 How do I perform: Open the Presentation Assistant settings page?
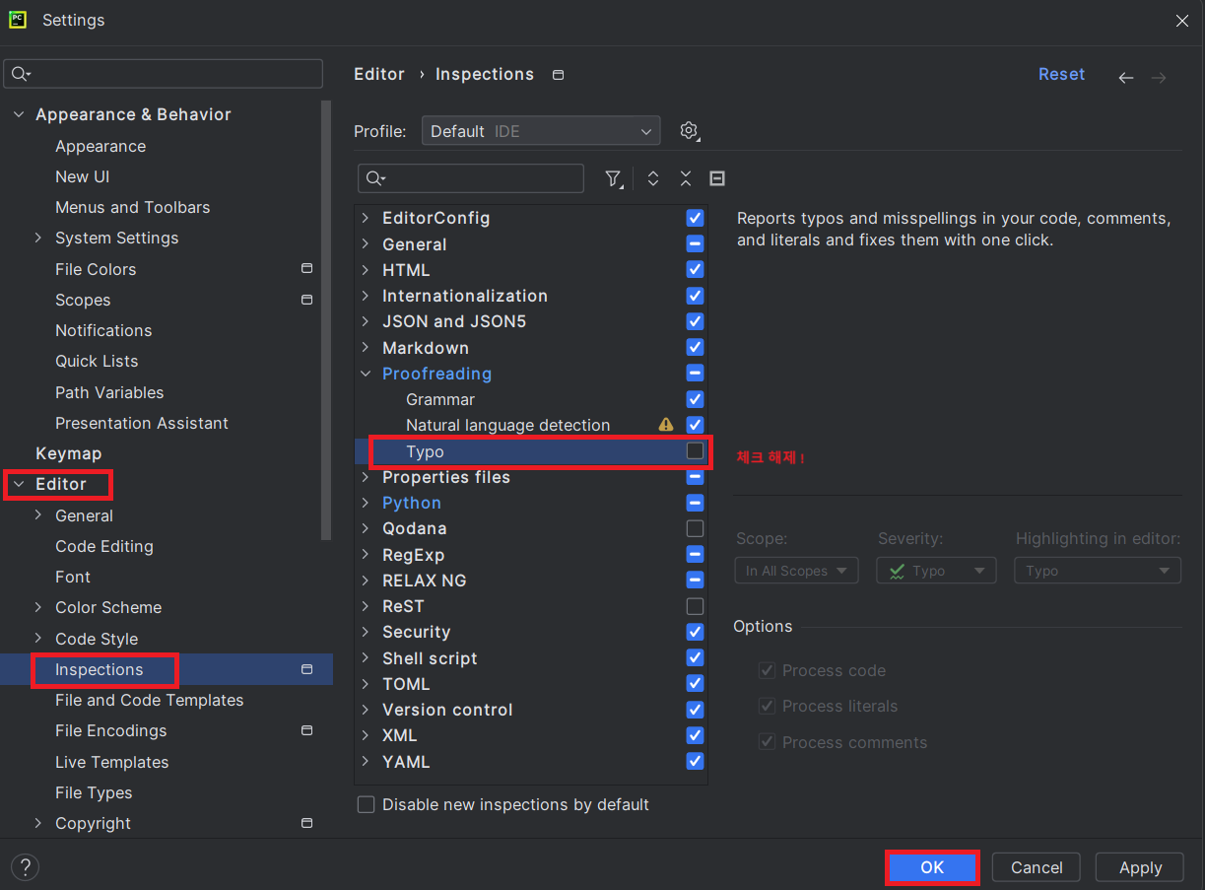point(142,423)
